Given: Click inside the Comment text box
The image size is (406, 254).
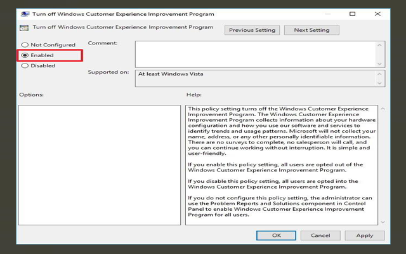Looking at the screenshot, I should pos(254,54).
